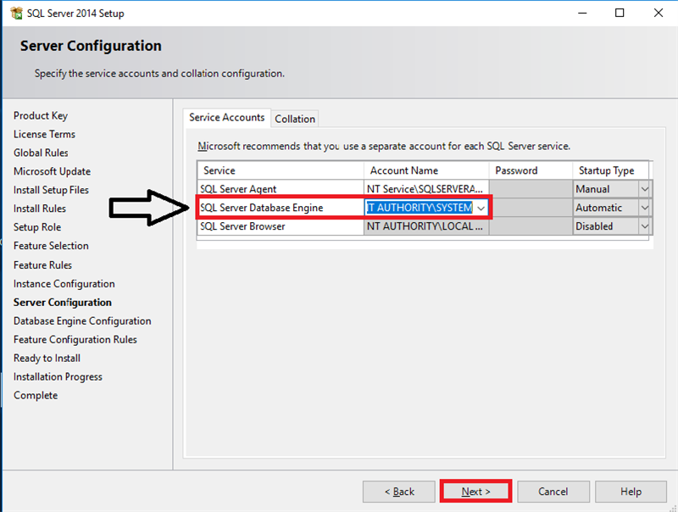Click the Next button
678x512 pixels.
(475, 492)
